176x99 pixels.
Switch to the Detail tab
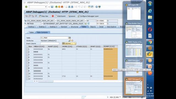click(x=101, y=27)
